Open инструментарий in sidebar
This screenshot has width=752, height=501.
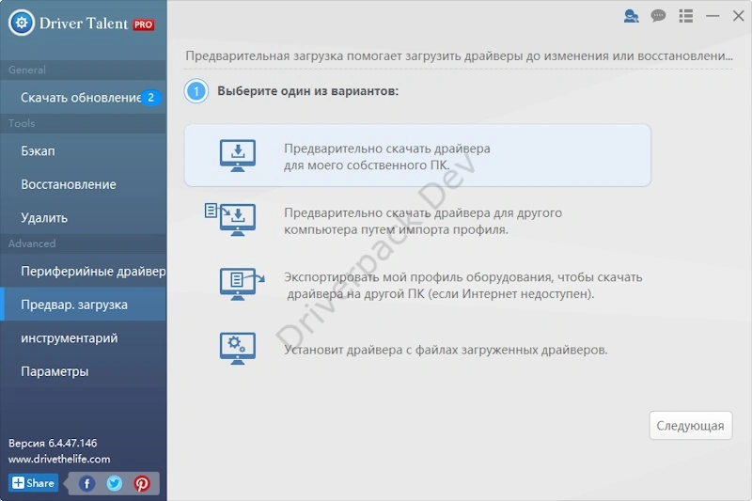point(84,338)
